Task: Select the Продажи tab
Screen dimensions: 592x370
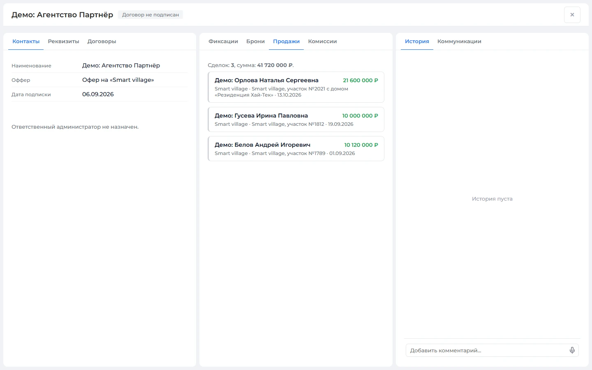Action: [286, 42]
